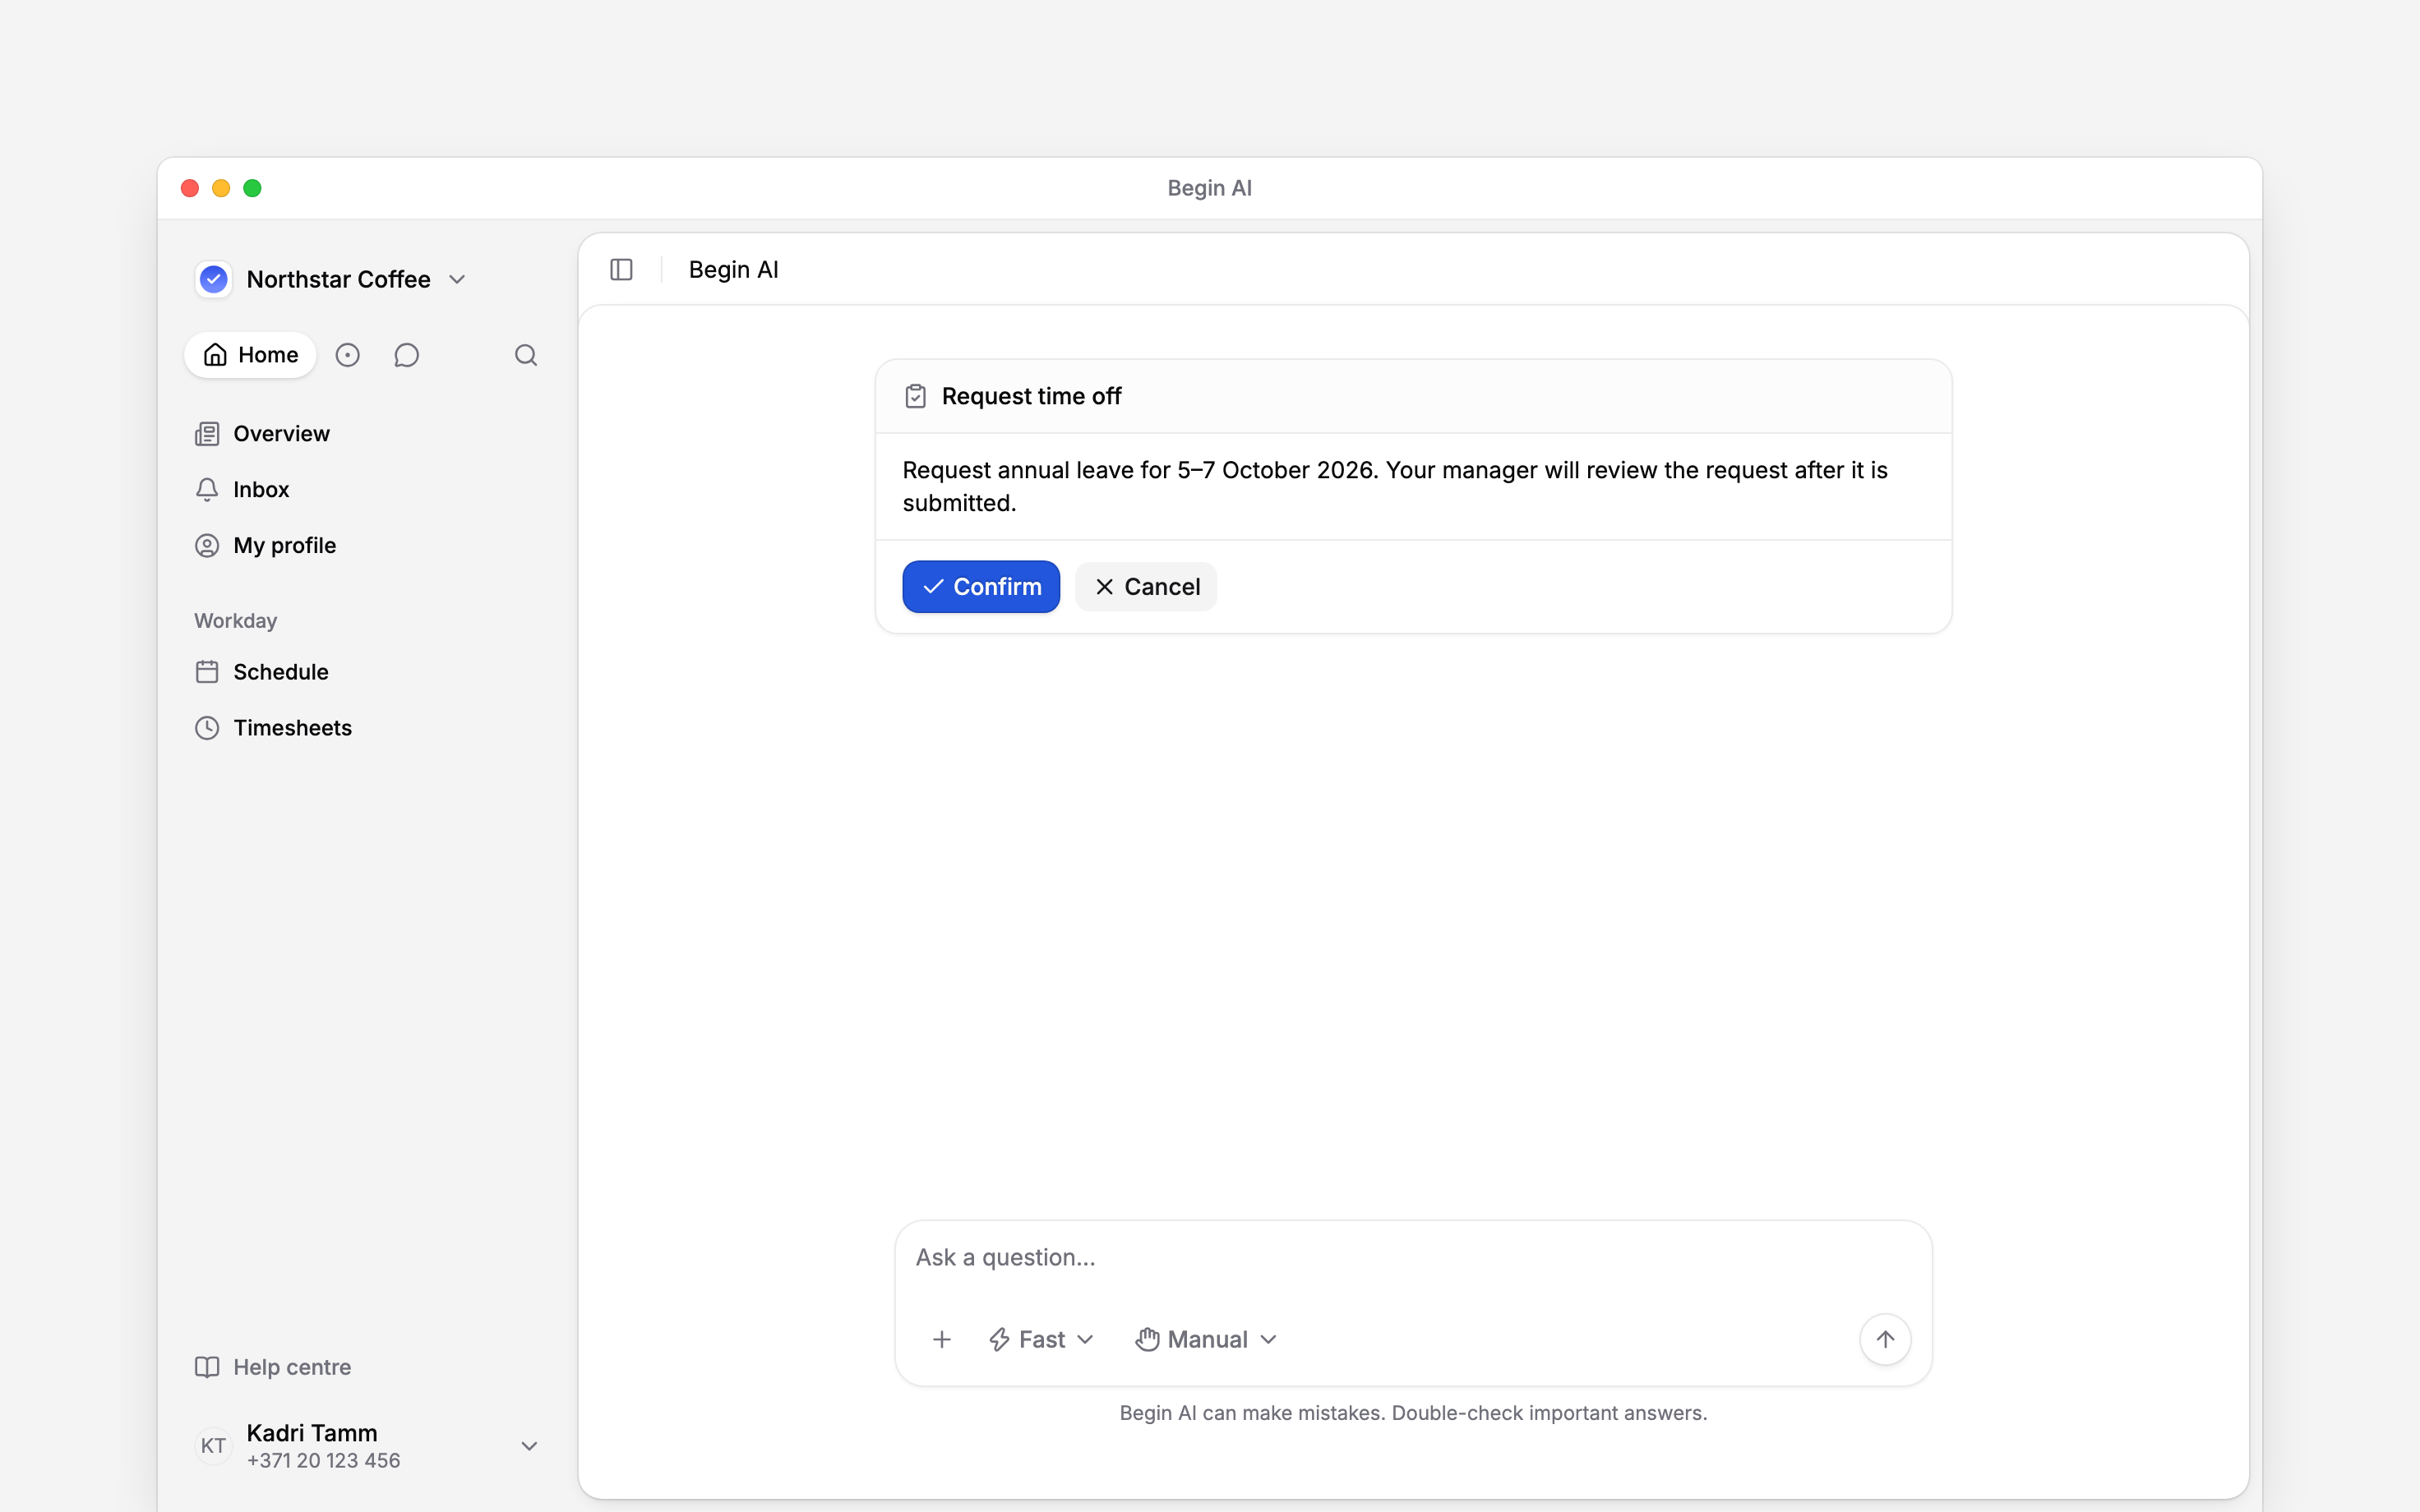
Task: Open the Manual mode dropdown
Action: click(x=1206, y=1339)
